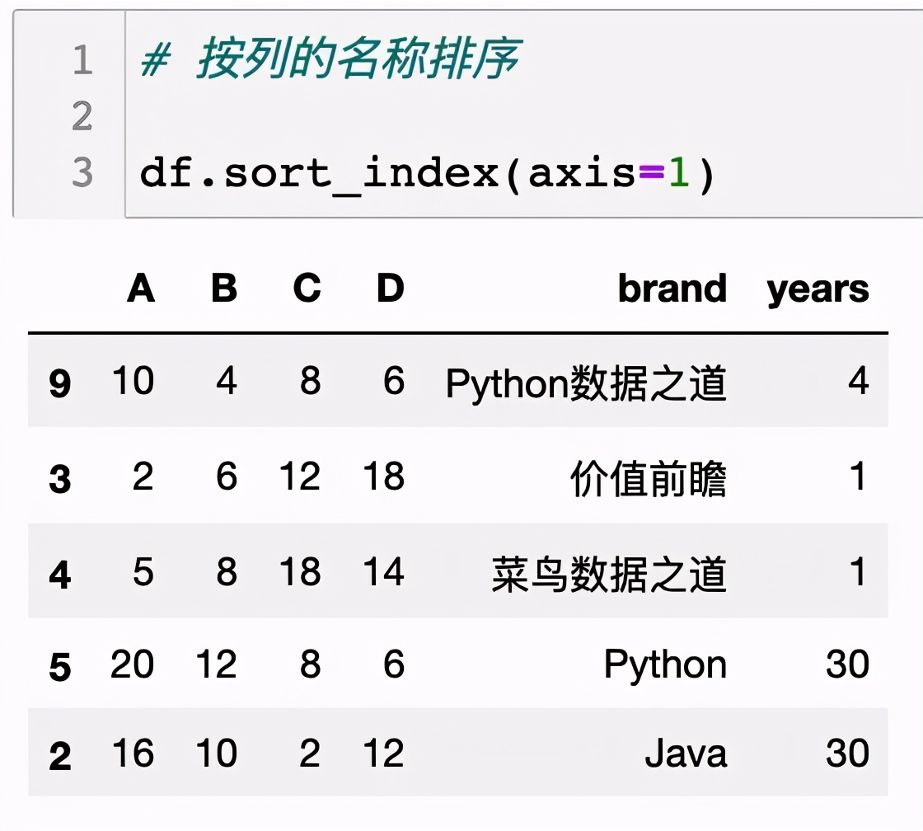The width and height of the screenshot is (923, 831).
Task: Click value 10 in column B, row 2
Action: [216, 753]
